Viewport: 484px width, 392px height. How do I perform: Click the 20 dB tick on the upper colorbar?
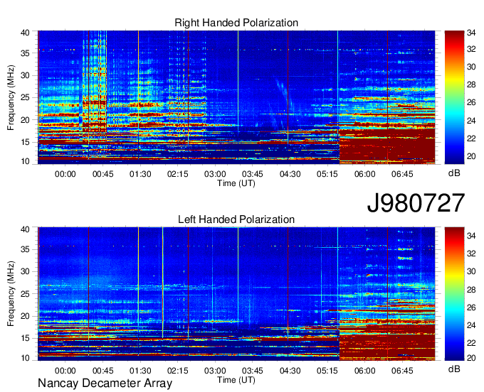(x=471, y=156)
